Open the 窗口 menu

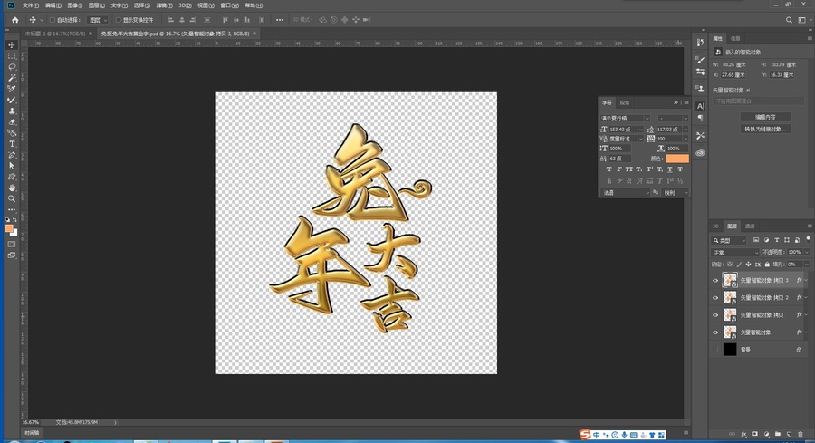coord(229,5)
